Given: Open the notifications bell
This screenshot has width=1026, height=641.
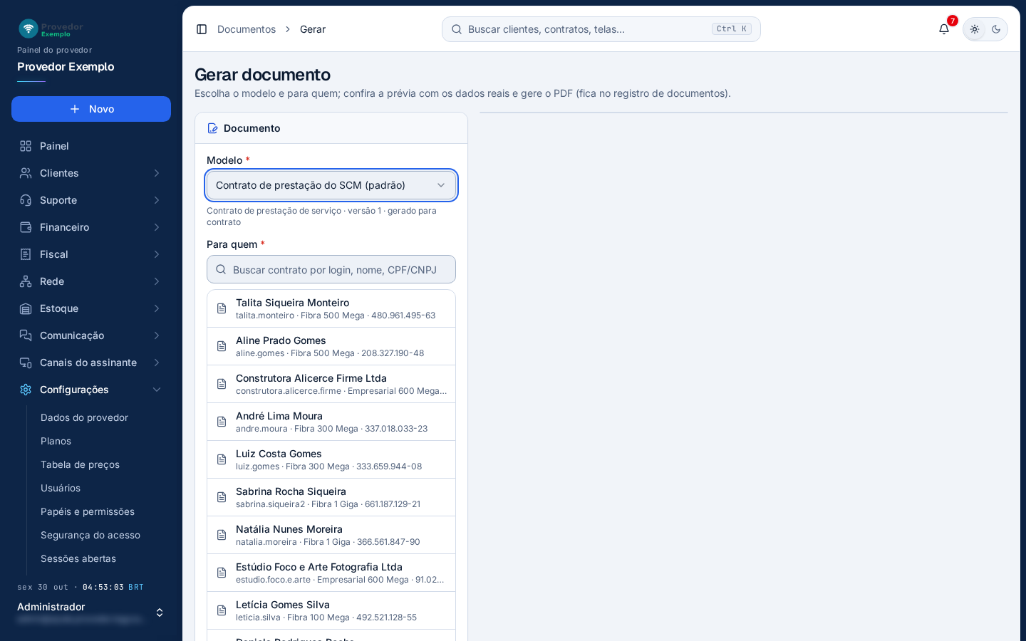Looking at the screenshot, I should (944, 29).
